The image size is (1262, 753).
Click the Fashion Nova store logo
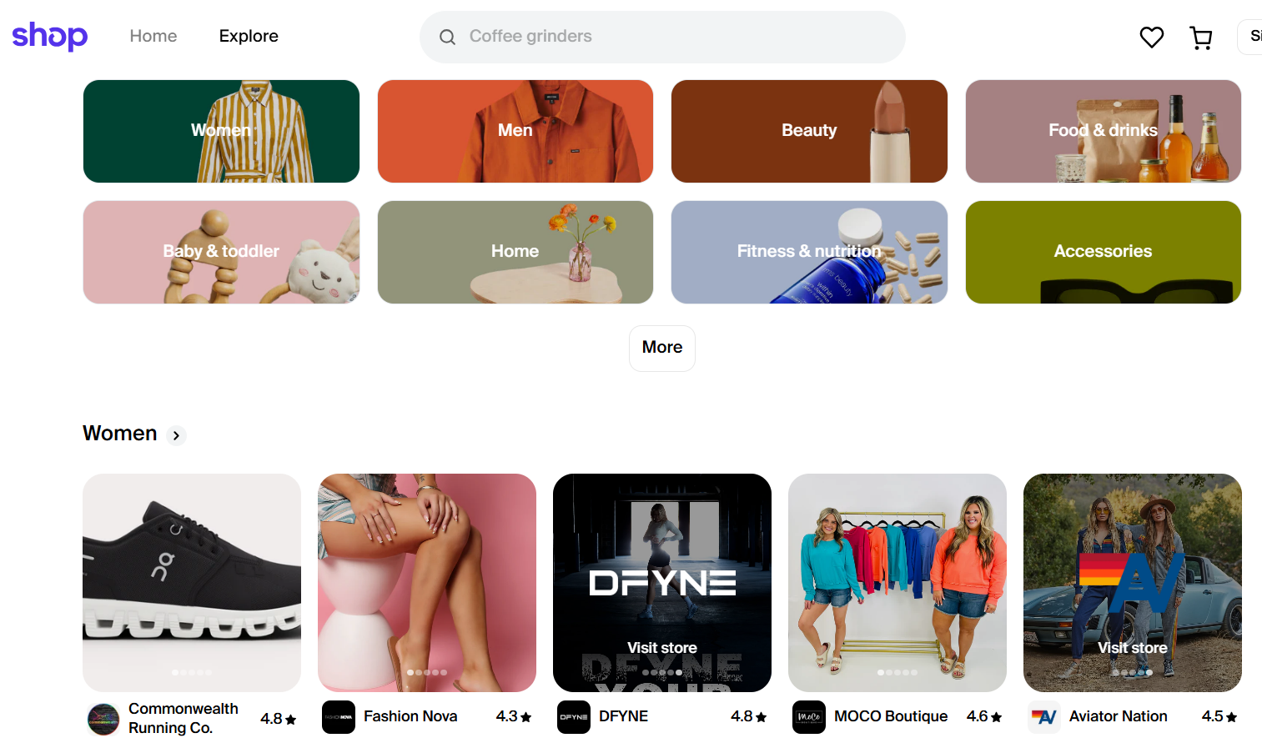[339, 716]
